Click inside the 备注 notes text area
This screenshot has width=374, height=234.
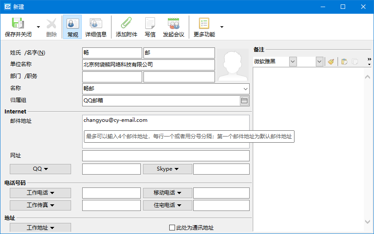tap(308, 149)
